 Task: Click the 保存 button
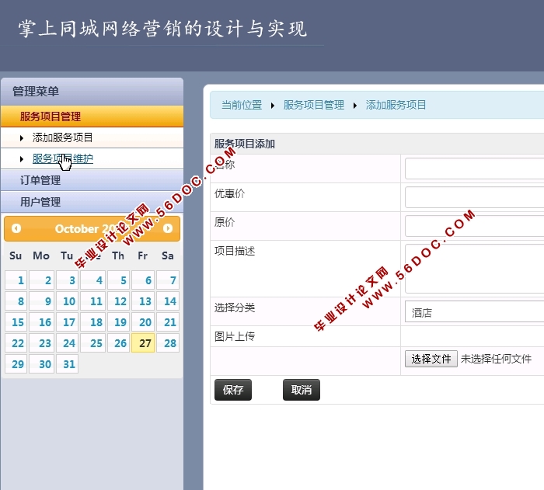coord(233,390)
